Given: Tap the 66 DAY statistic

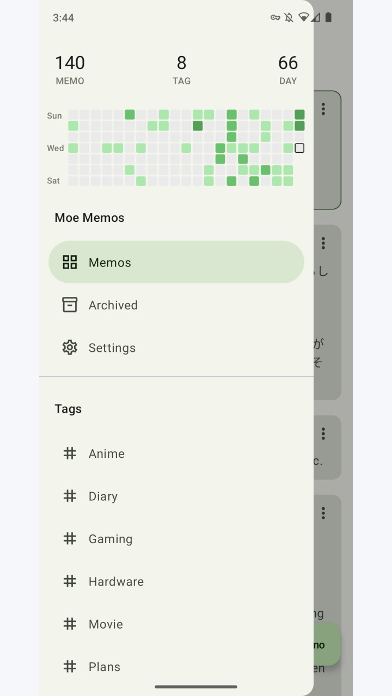Looking at the screenshot, I should point(288,70).
